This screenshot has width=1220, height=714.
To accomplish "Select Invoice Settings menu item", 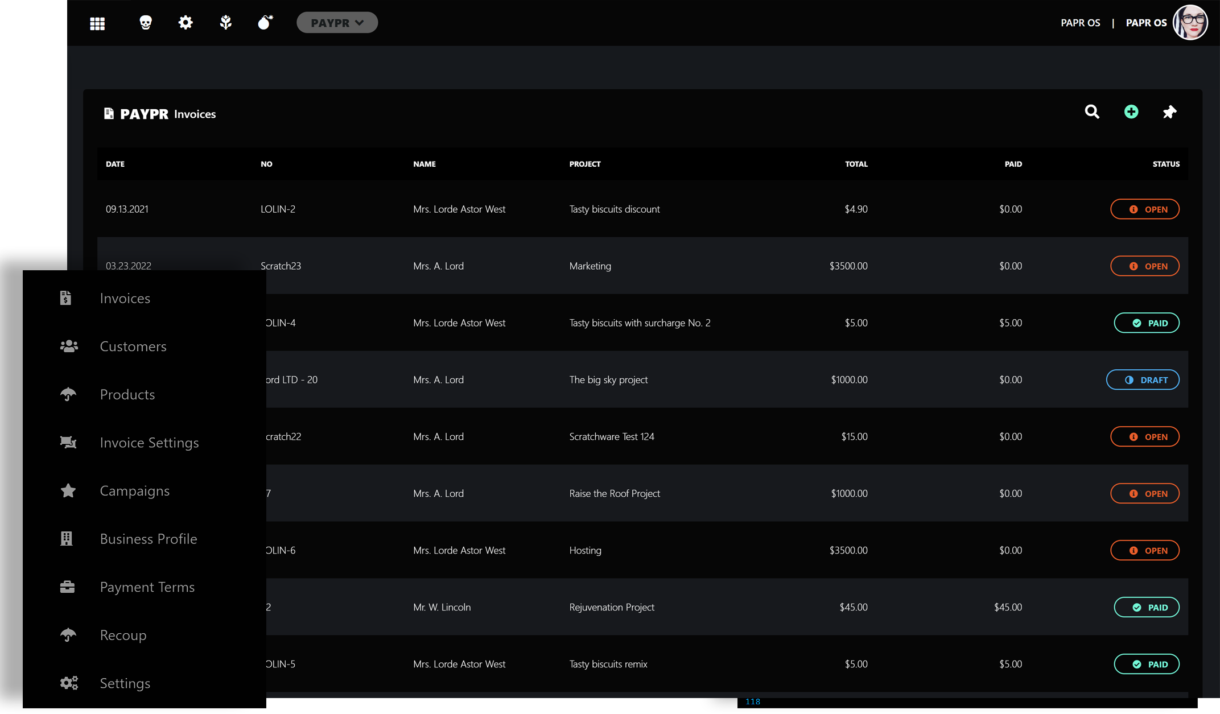I will [149, 443].
